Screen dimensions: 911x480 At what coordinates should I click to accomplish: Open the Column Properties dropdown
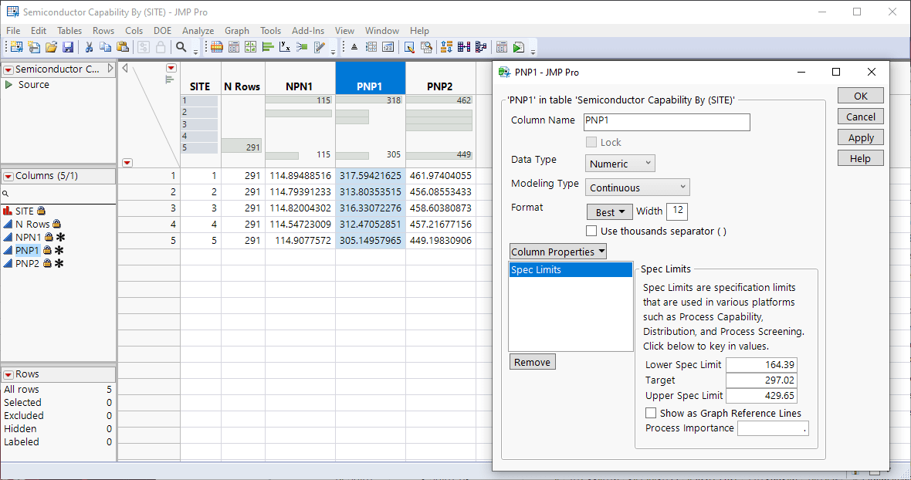click(x=557, y=251)
